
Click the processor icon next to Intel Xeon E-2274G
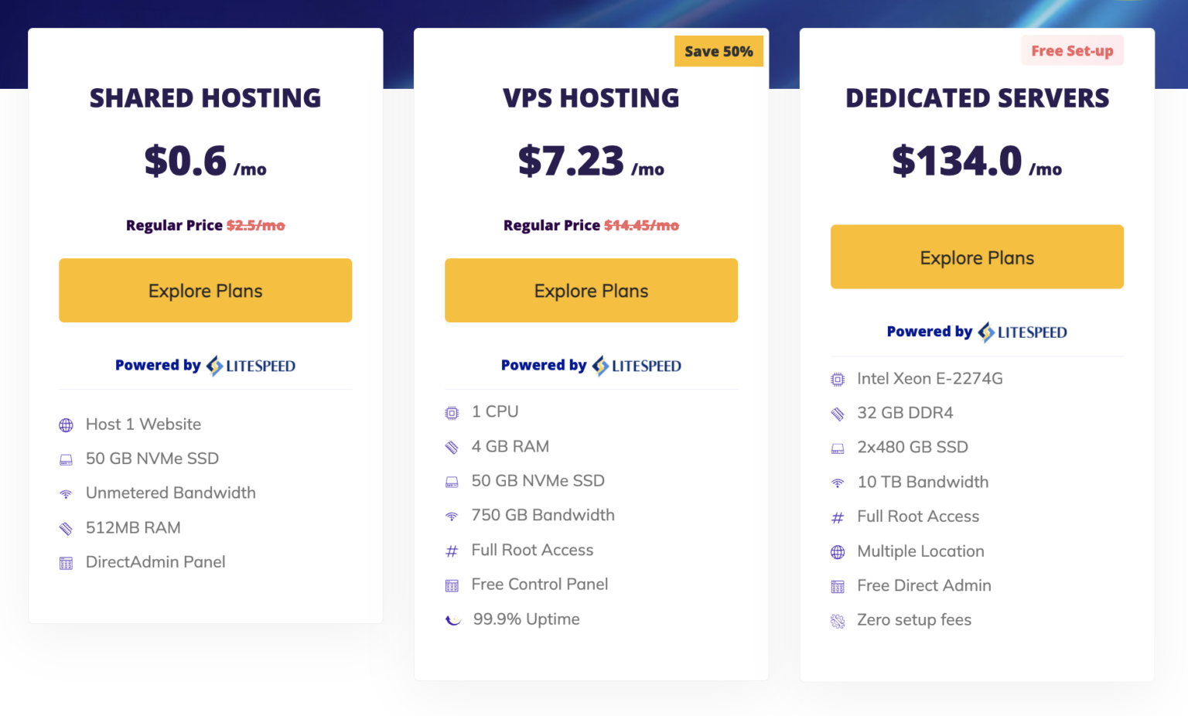coord(838,378)
